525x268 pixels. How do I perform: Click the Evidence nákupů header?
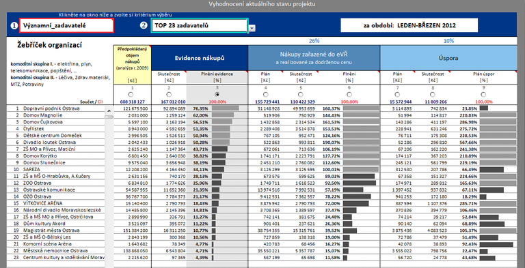click(200, 58)
